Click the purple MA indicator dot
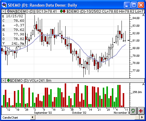Viewport: 146px width, 121px height. (8, 11)
